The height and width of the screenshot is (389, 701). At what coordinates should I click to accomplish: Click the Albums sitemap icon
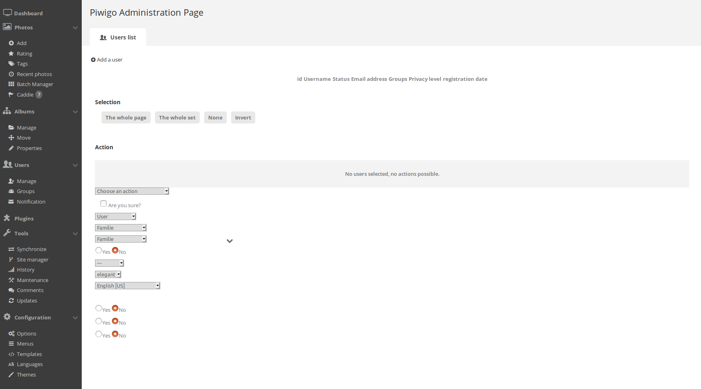pyautogui.click(x=7, y=111)
